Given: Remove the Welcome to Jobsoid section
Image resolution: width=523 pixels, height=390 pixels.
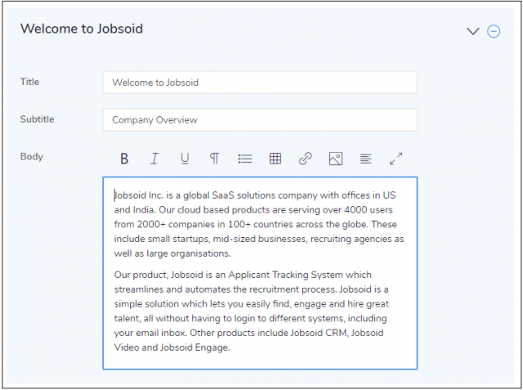Looking at the screenshot, I should click(x=494, y=31).
